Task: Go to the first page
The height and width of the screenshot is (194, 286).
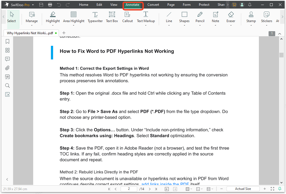Action: click(109, 189)
